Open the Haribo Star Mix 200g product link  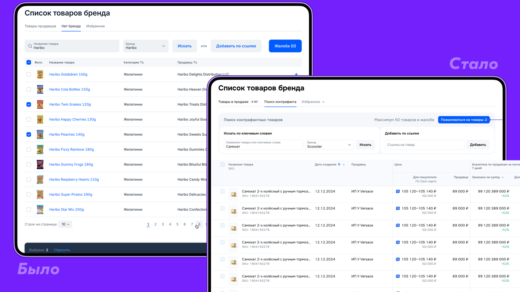[67, 209]
